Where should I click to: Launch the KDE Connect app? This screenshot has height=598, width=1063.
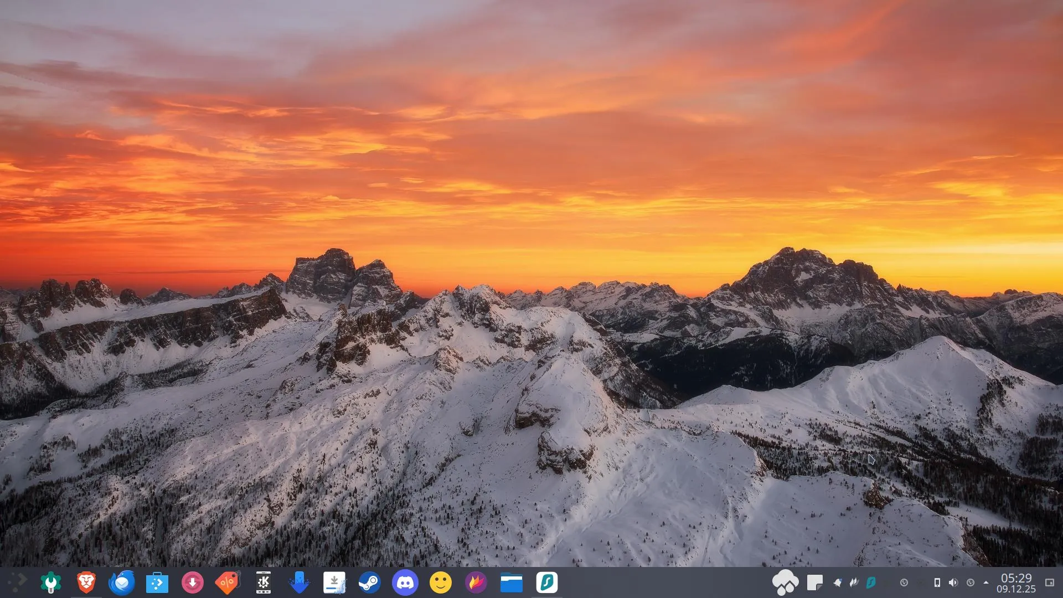(264, 582)
